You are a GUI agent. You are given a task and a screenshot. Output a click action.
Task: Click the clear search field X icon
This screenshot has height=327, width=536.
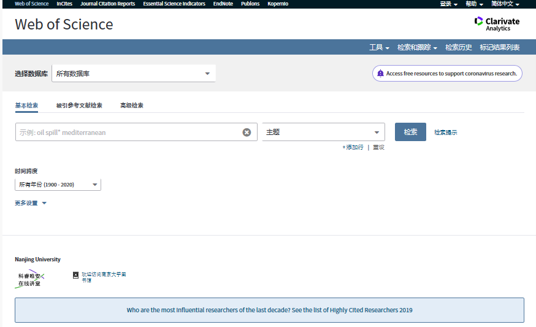(247, 132)
